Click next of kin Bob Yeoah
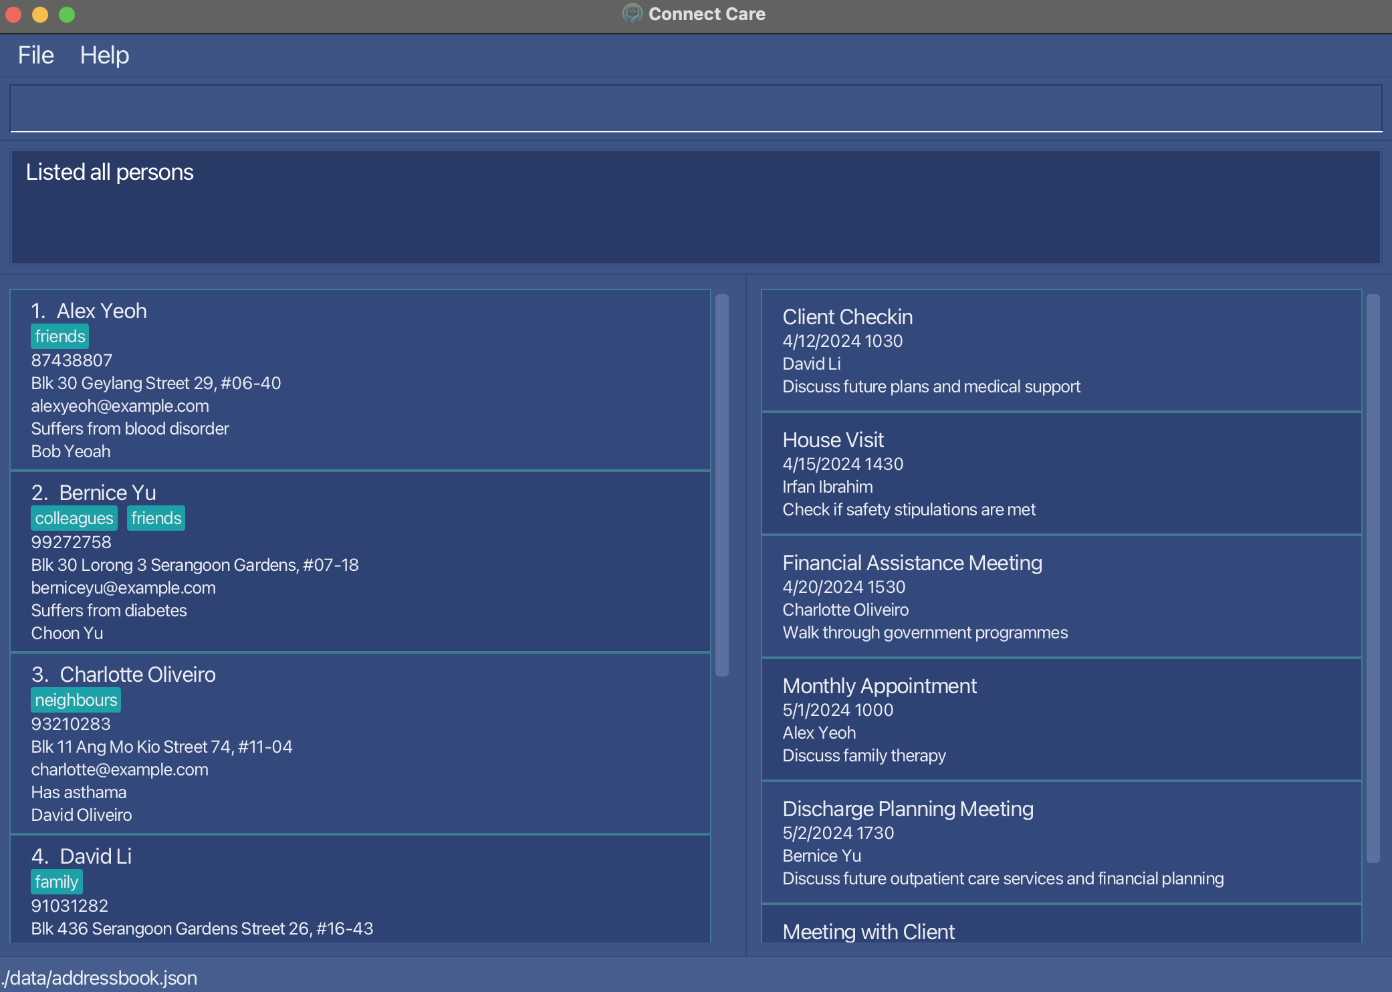The image size is (1392, 992). point(71,452)
